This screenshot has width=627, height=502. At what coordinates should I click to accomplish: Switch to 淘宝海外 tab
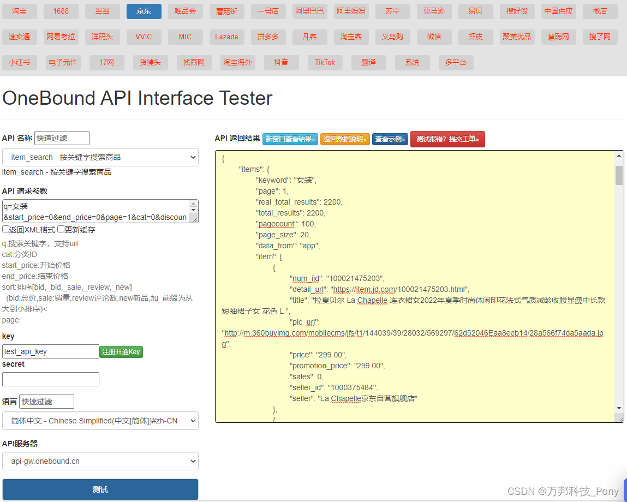[237, 62]
